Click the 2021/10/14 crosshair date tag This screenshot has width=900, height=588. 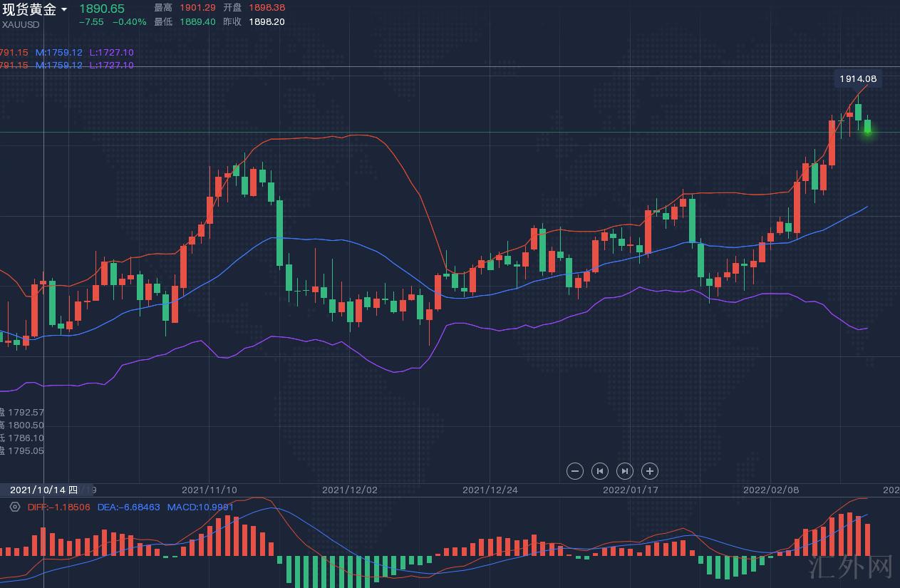(x=43, y=490)
